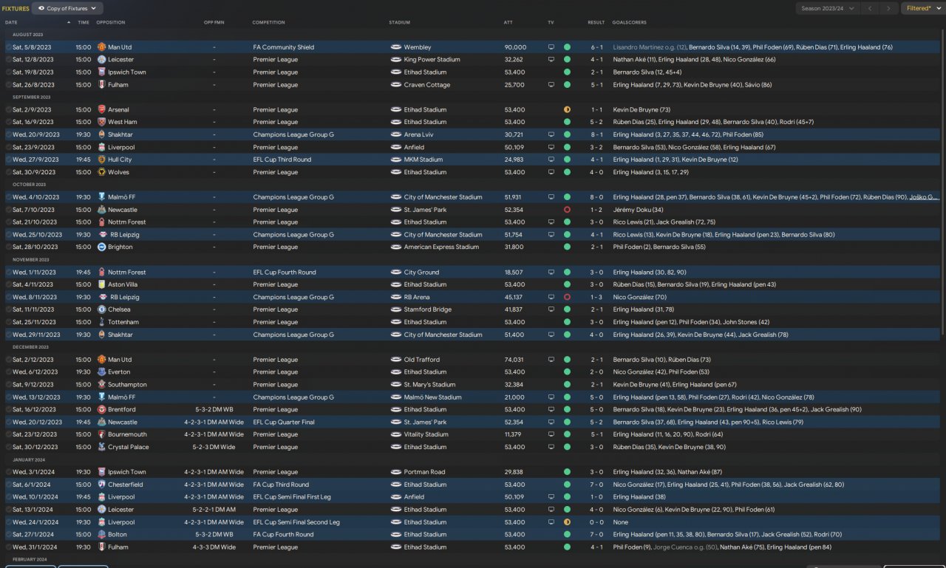The image size is (946, 568).
Task: Click the EFL Cup Quarter Final competition link
Action: point(284,422)
